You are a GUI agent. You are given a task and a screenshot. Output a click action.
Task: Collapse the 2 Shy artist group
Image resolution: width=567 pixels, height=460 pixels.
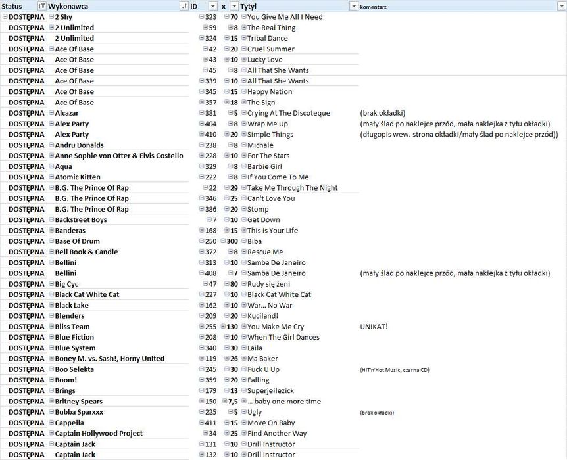[51, 16]
